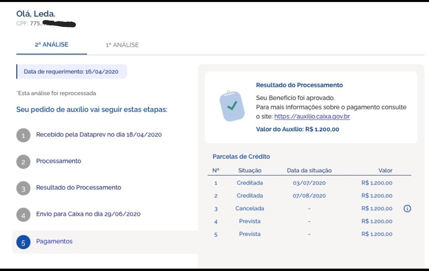This screenshot has height=271, width=429.
Task: Click the 'Data de requerimento' date box
Action: pos(71,72)
